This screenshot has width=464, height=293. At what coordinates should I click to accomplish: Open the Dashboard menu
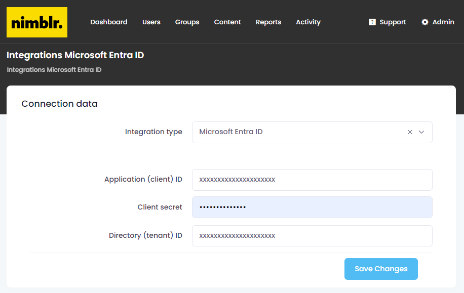(x=109, y=22)
